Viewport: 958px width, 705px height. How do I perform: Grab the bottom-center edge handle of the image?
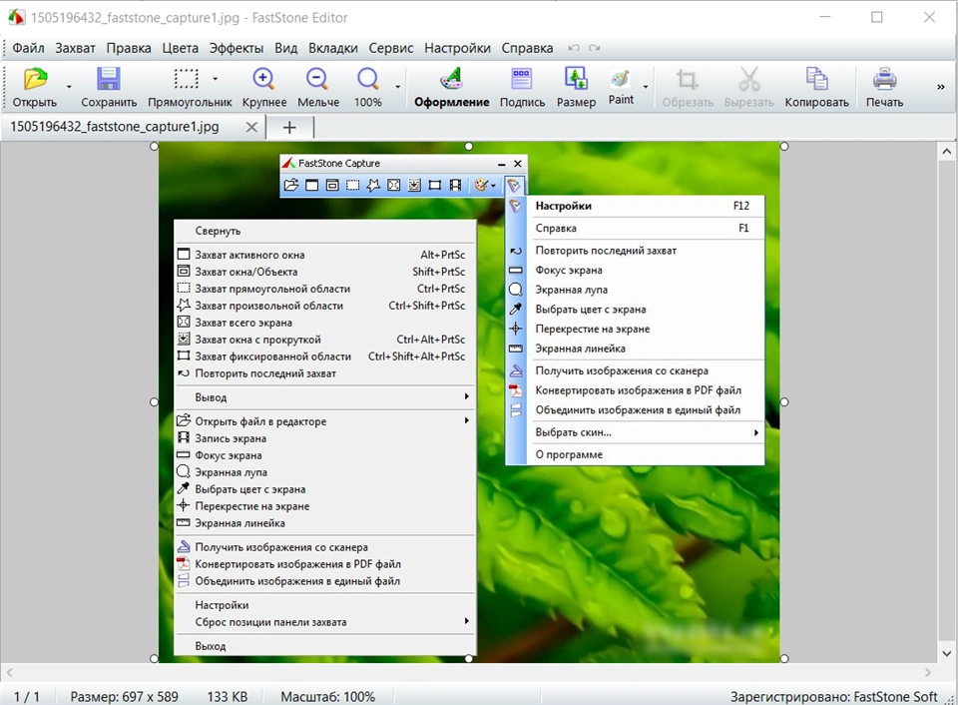[x=469, y=658]
